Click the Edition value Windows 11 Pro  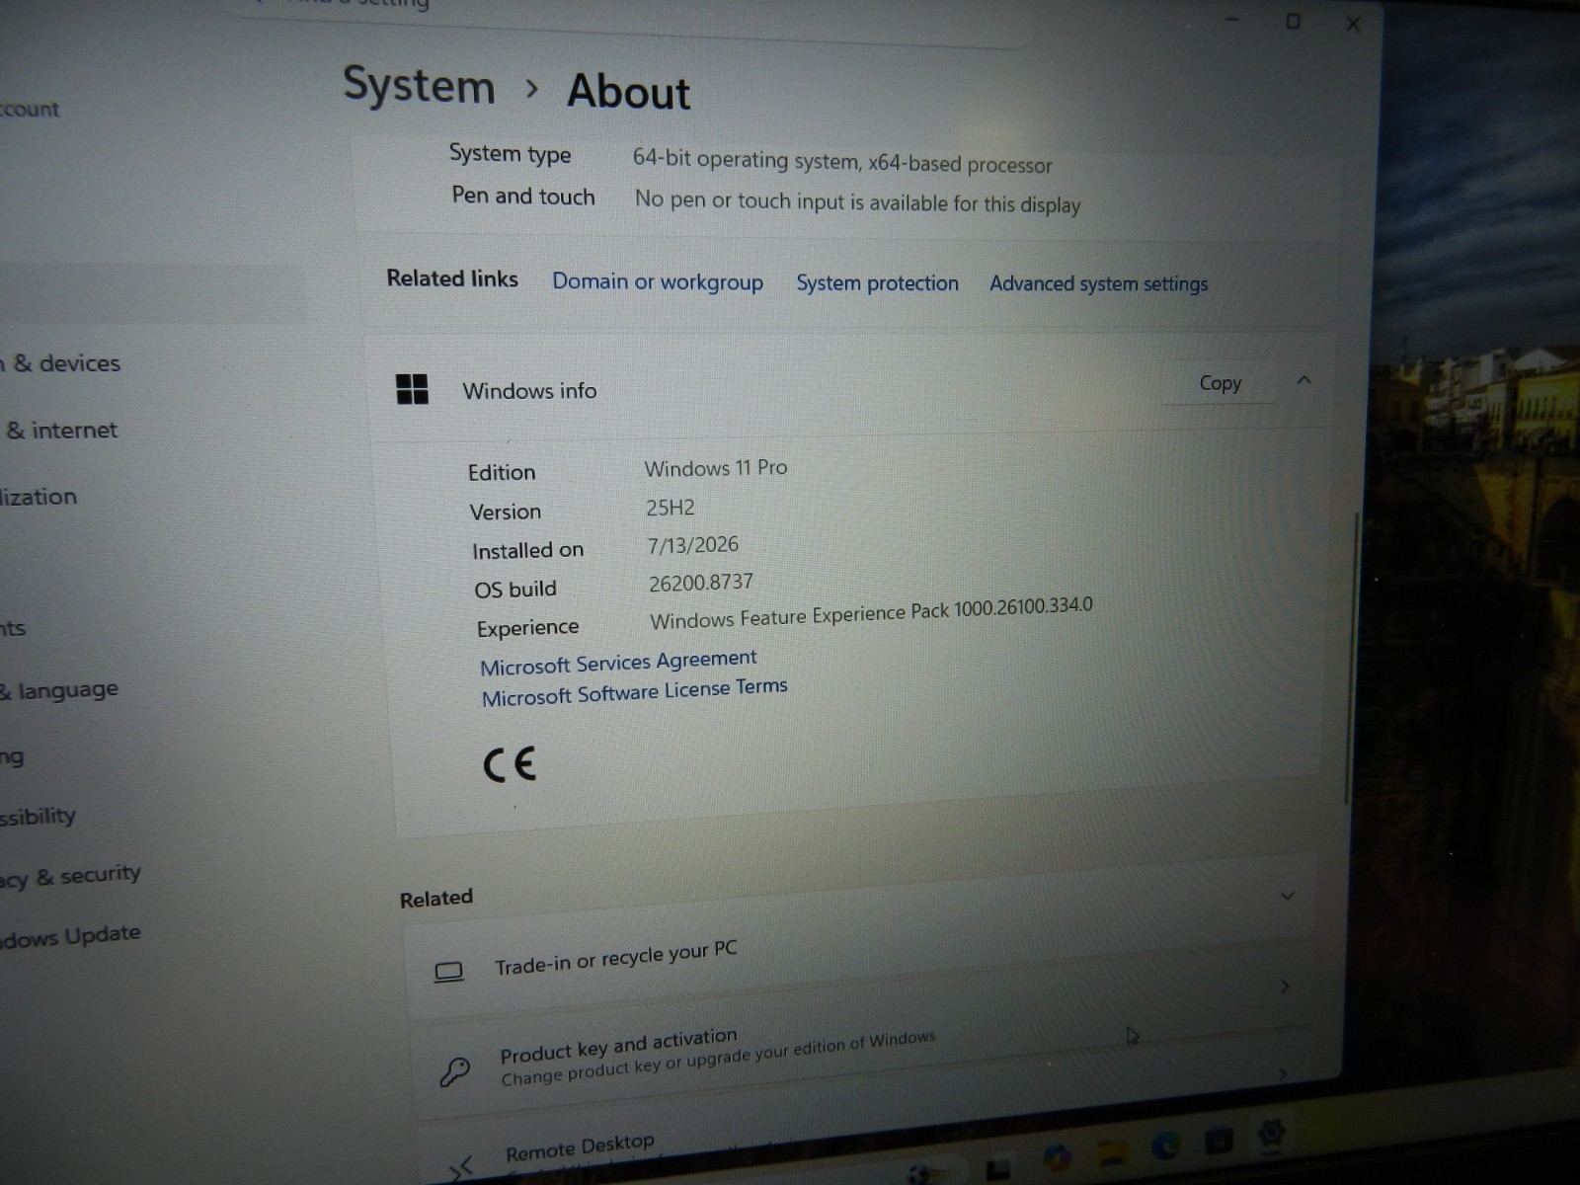(x=716, y=468)
